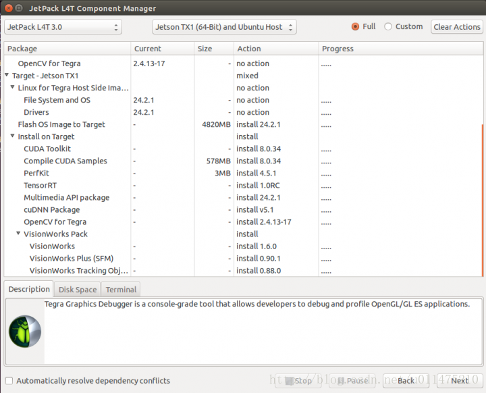
Task: Select the TensorRT package row
Action: coord(243,186)
